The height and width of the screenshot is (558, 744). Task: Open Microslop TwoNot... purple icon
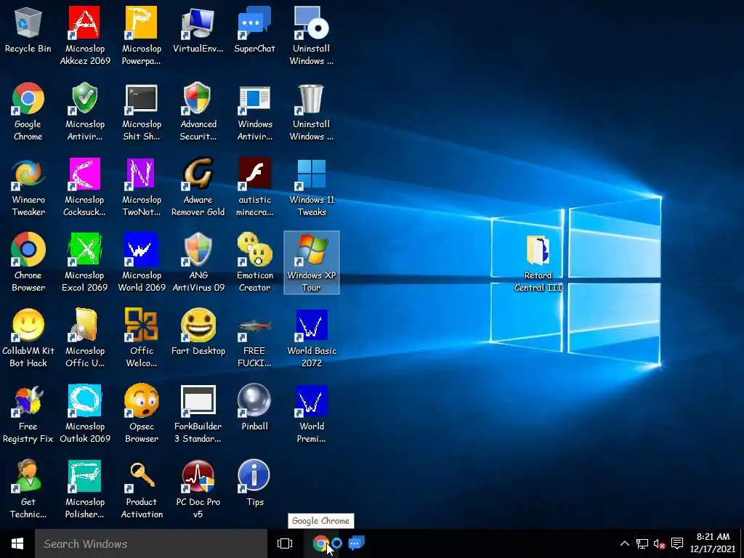point(142,187)
